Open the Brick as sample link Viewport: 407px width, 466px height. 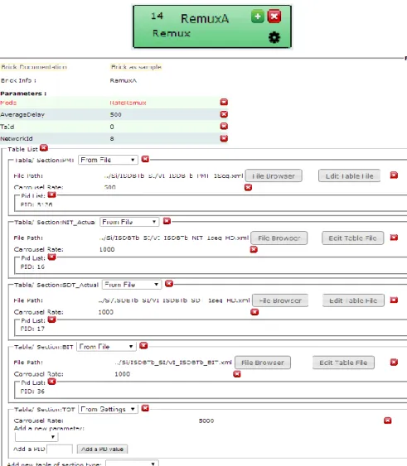coord(136,67)
